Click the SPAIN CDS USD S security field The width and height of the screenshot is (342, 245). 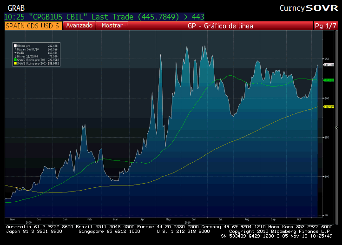pos(33,26)
